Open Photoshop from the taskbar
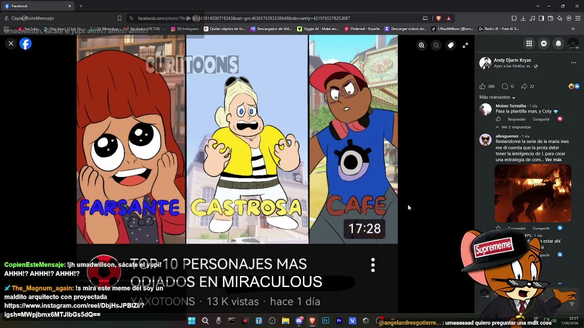 coord(326,321)
